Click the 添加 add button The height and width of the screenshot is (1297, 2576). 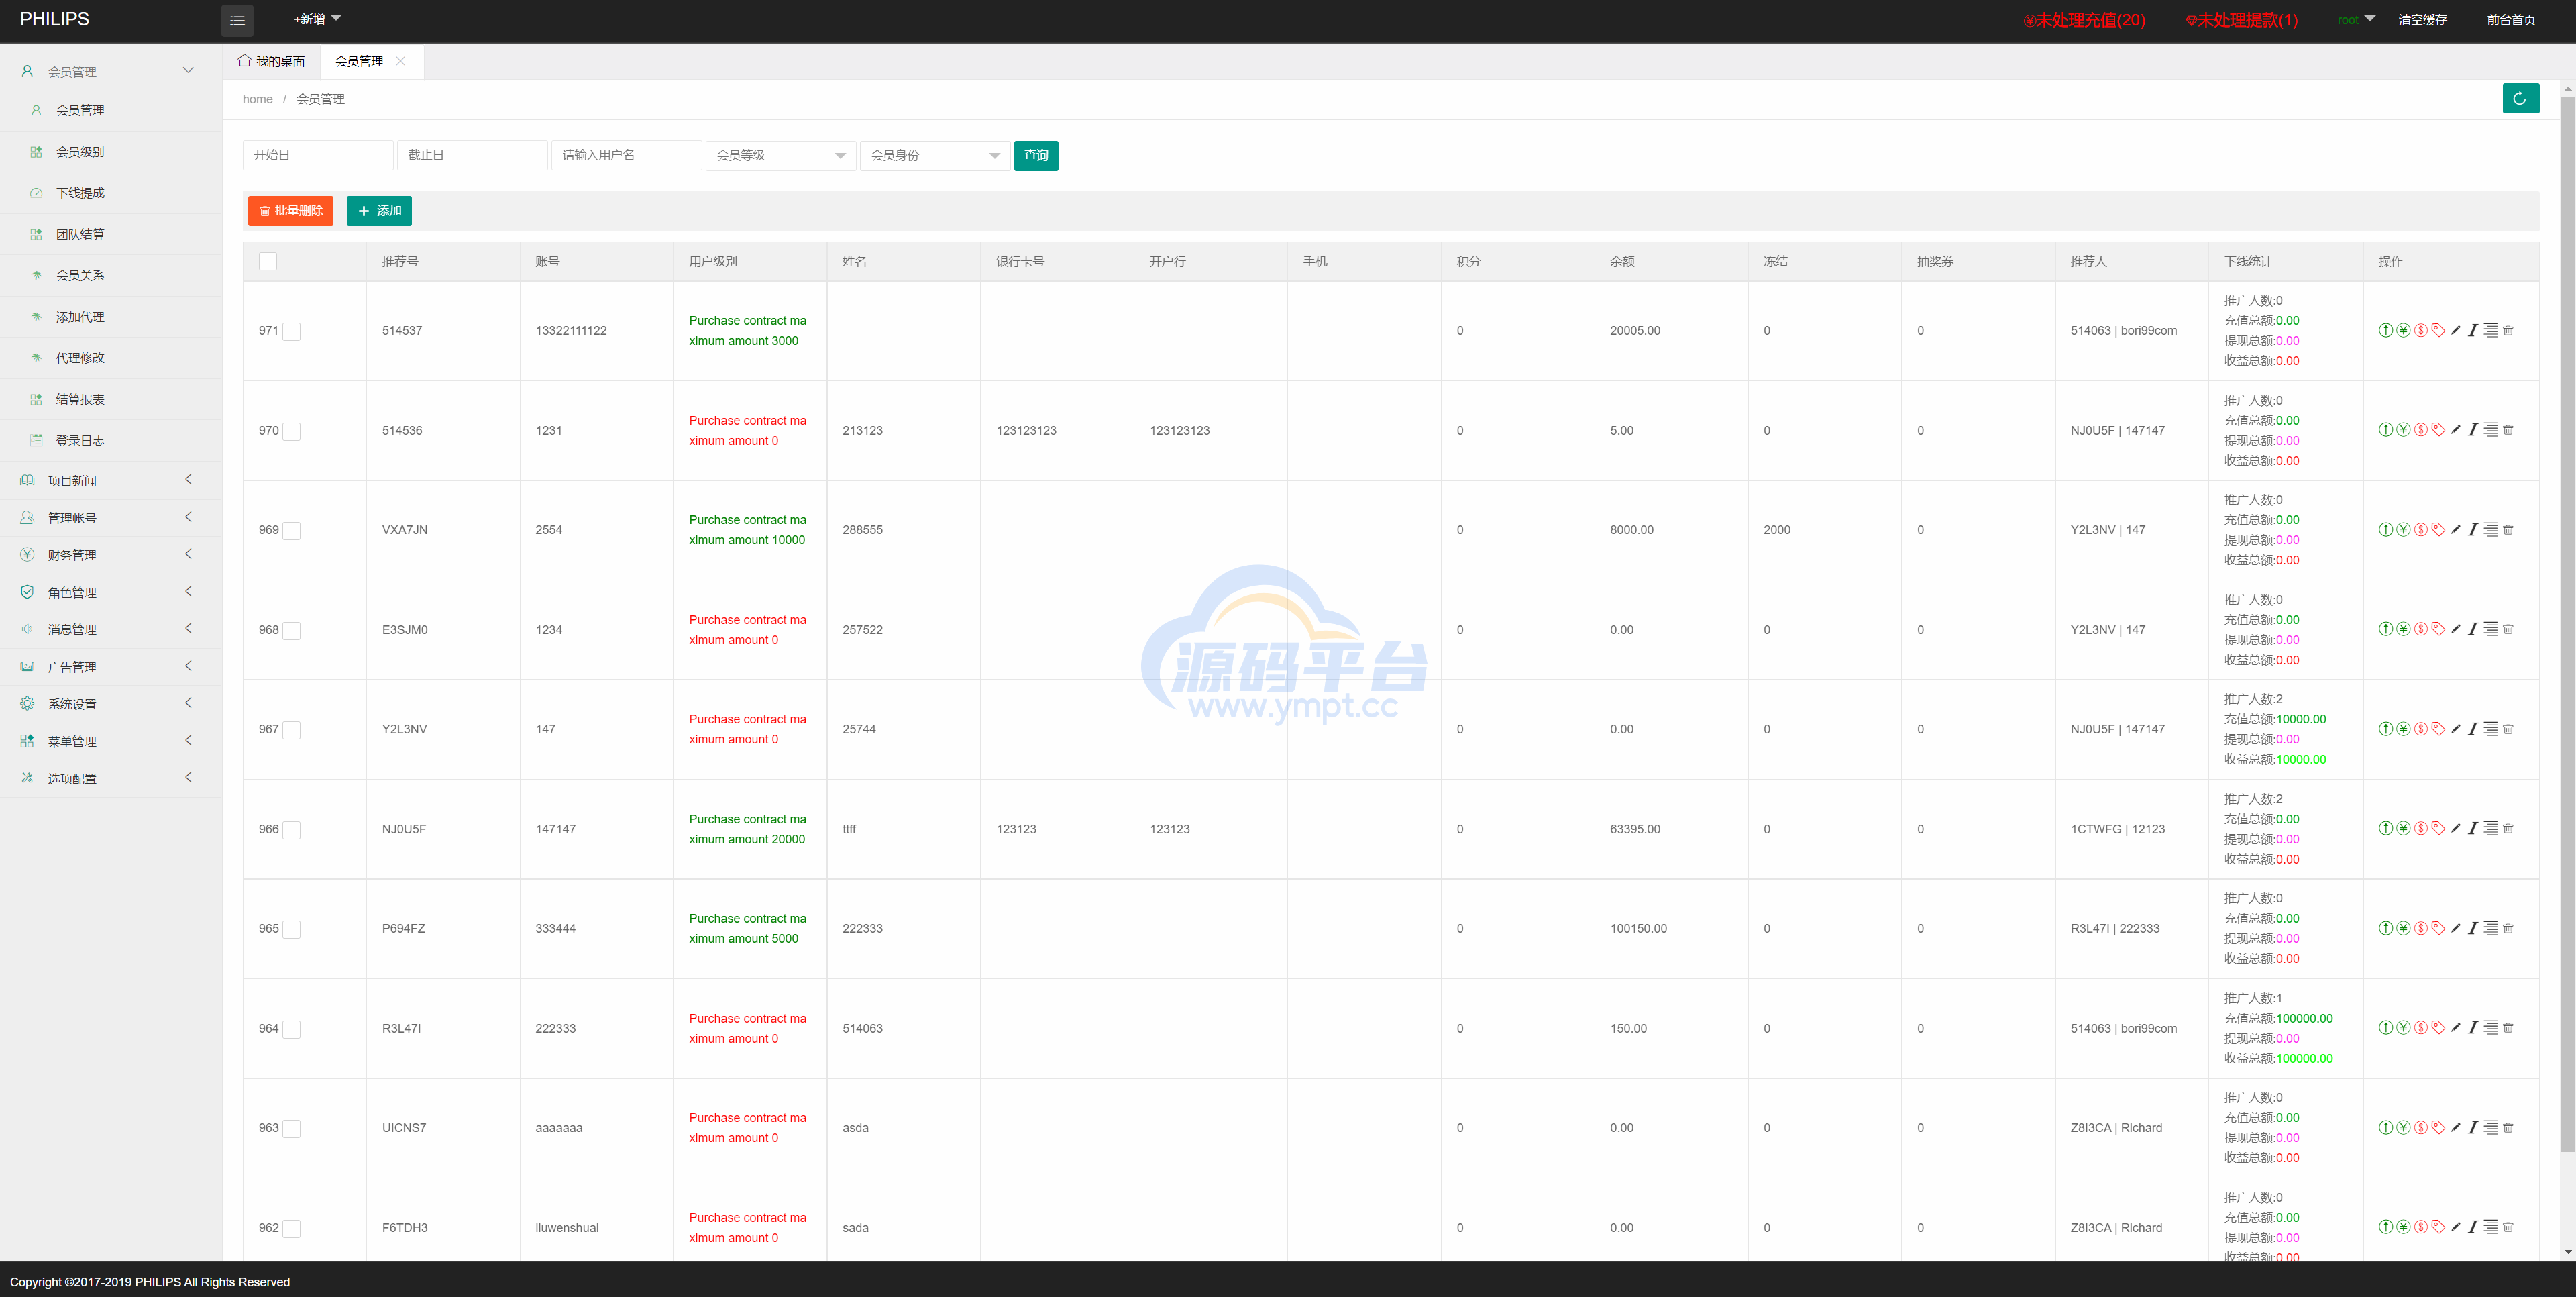click(x=379, y=210)
